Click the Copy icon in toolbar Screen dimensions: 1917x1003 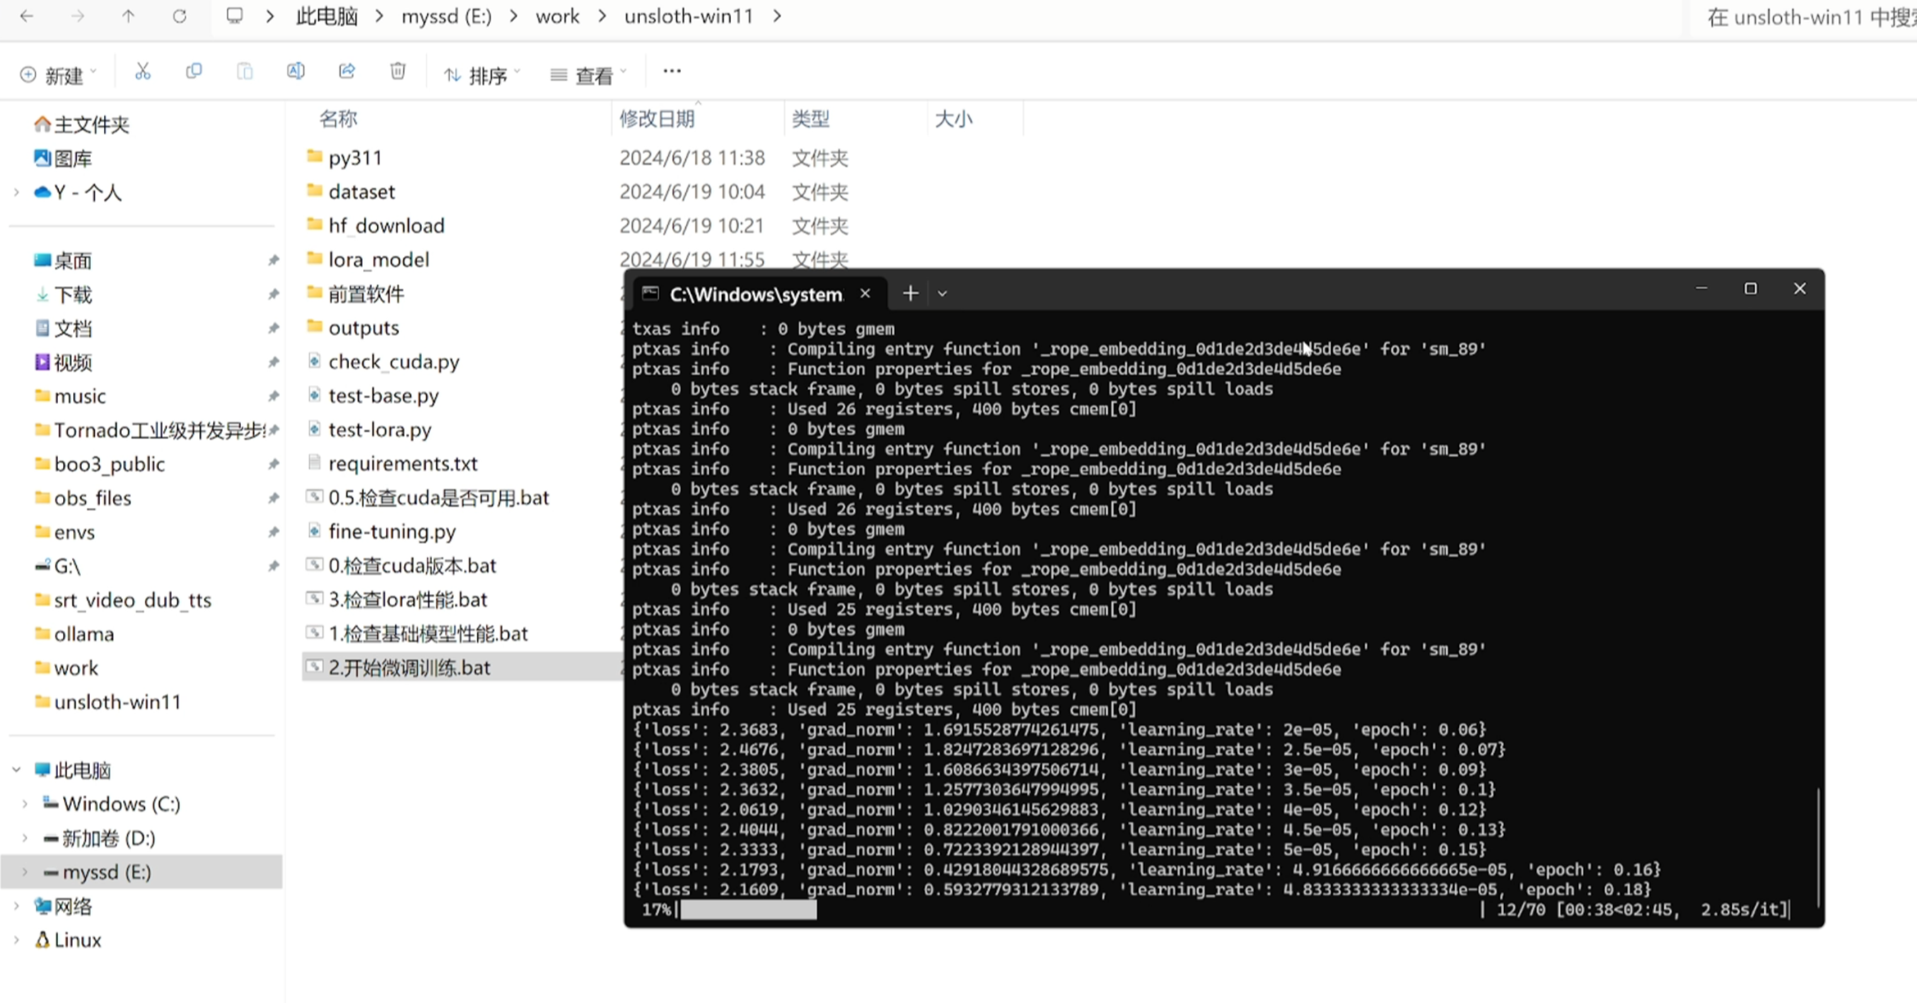194,72
